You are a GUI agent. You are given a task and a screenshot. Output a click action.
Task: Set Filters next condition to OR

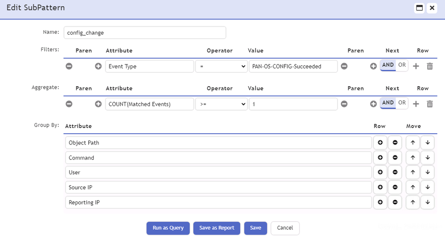point(402,65)
